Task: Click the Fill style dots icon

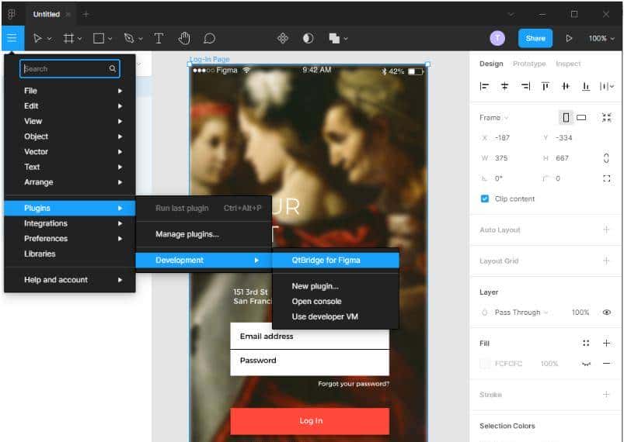Action: click(x=586, y=343)
